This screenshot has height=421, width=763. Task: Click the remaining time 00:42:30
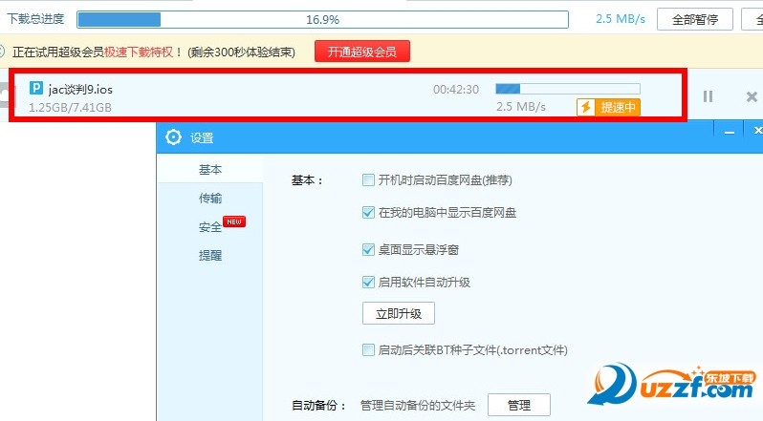tap(456, 90)
